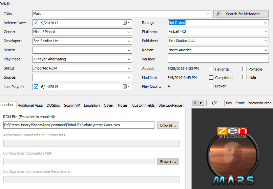Screen dimensions: 273x189
Task: Click the 1/7 image counter box
Action: click(x=214, y=103)
